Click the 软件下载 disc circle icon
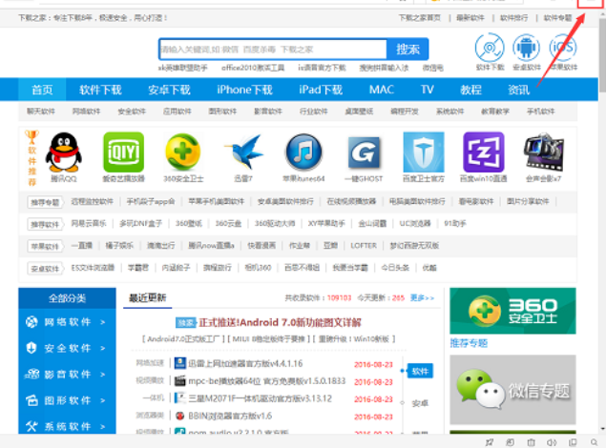Viewport: 606px width, 448px height. pyautogui.click(x=490, y=48)
